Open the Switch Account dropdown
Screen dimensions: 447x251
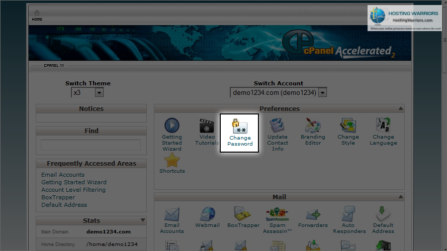pos(278,92)
